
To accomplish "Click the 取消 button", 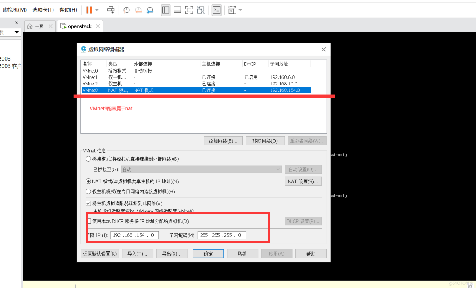I will point(242,254).
